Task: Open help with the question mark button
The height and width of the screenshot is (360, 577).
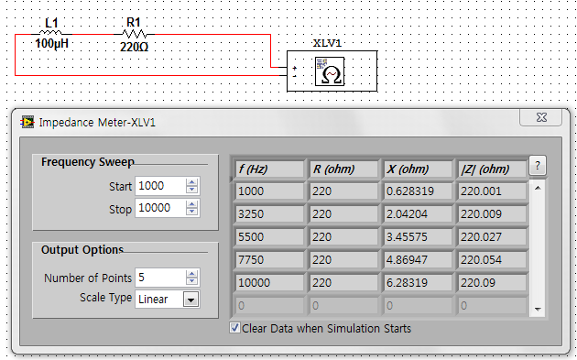Action: 538,166
